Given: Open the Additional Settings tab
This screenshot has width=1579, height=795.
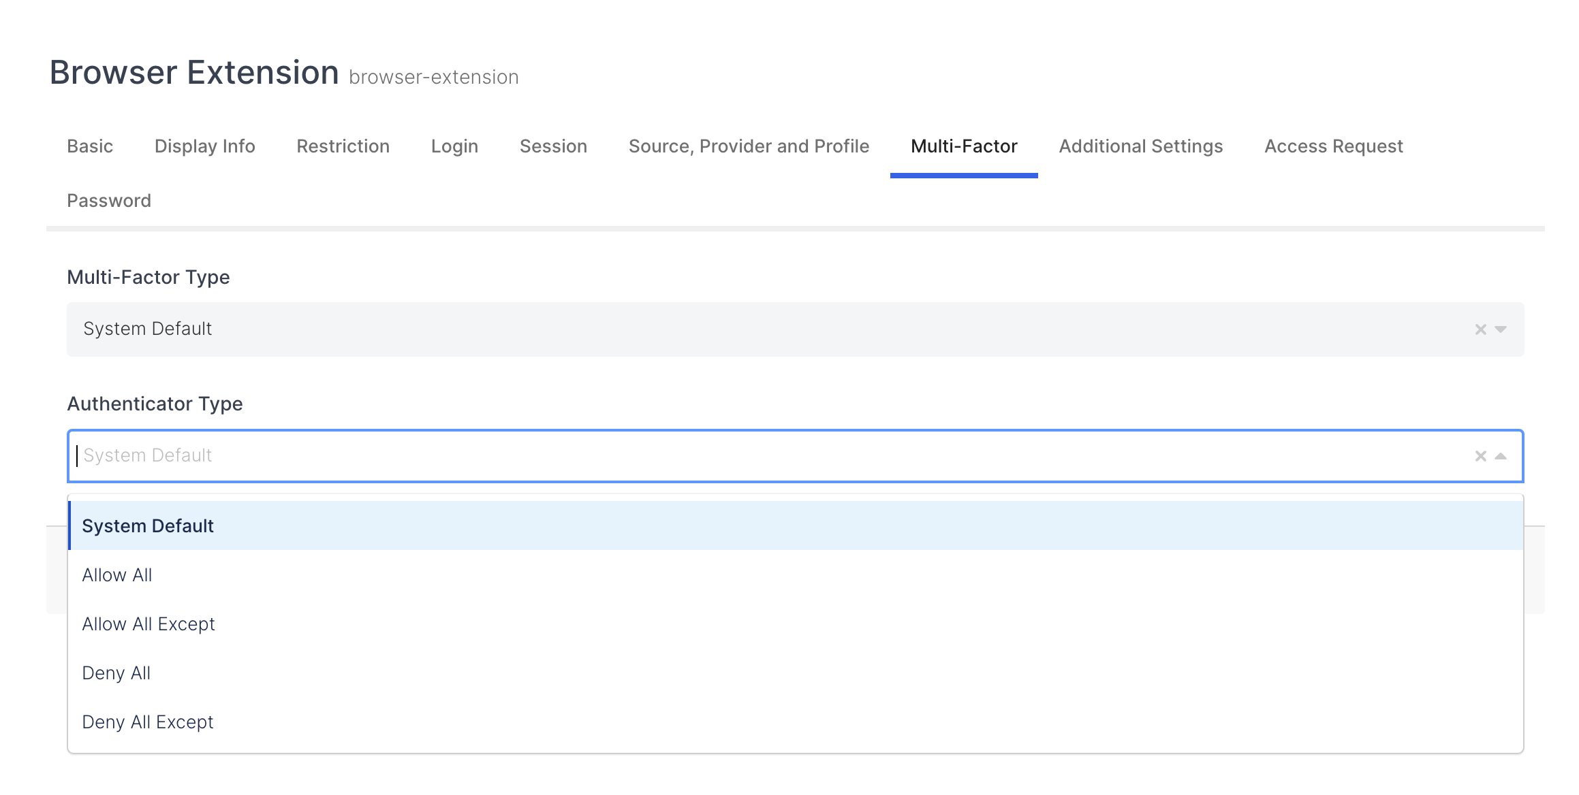Looking at the screenshot, I should (1141, 146).
